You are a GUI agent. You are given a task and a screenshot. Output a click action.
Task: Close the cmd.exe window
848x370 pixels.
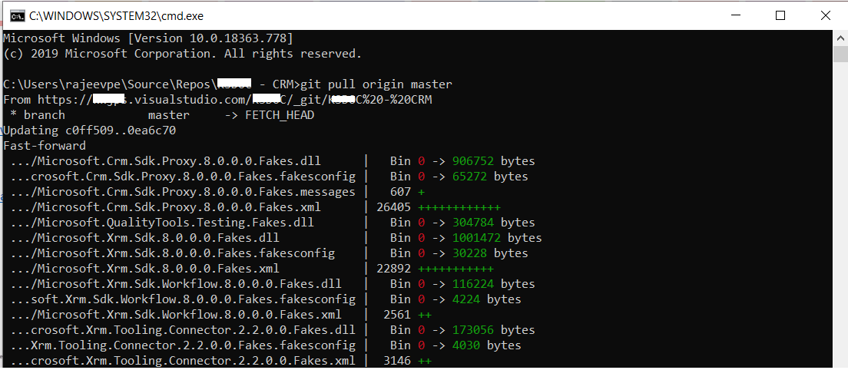tap(825, 15)
